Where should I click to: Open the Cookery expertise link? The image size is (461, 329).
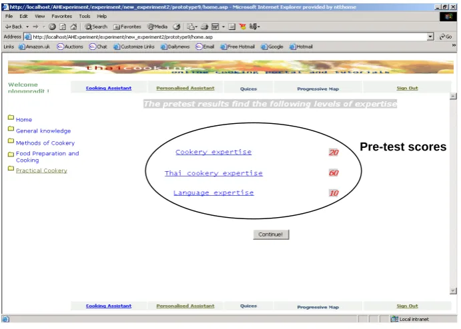[213, 152]
